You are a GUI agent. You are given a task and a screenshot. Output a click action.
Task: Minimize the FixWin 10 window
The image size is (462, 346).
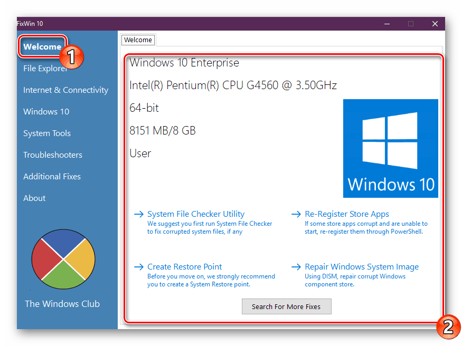coord(387,24)
